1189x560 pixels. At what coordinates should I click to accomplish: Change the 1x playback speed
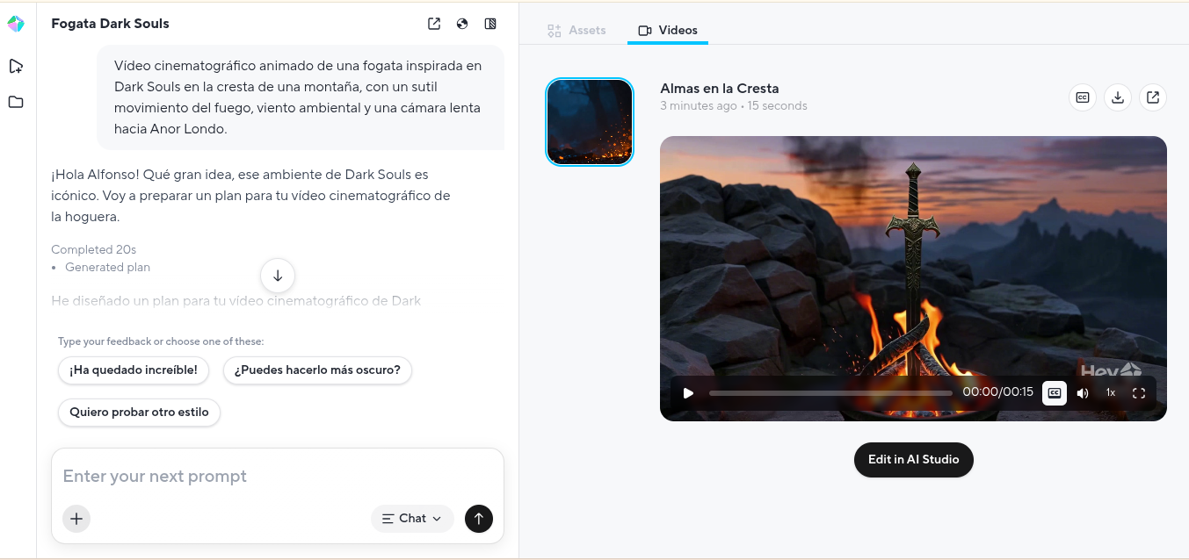[x=1111, y=393]
